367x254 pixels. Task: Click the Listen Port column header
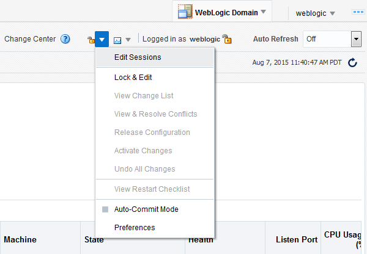click(297, 240)
